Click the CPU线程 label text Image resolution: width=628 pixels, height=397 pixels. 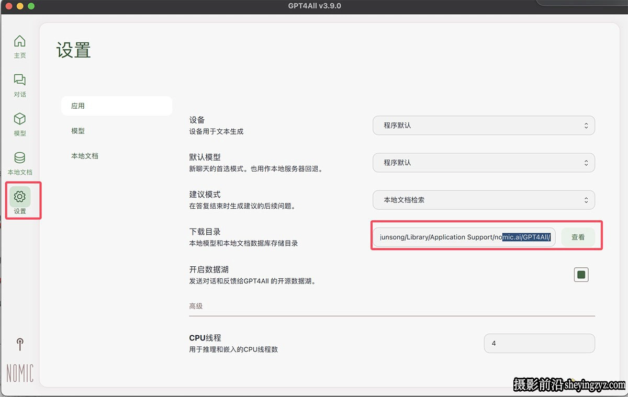[205, 338]
